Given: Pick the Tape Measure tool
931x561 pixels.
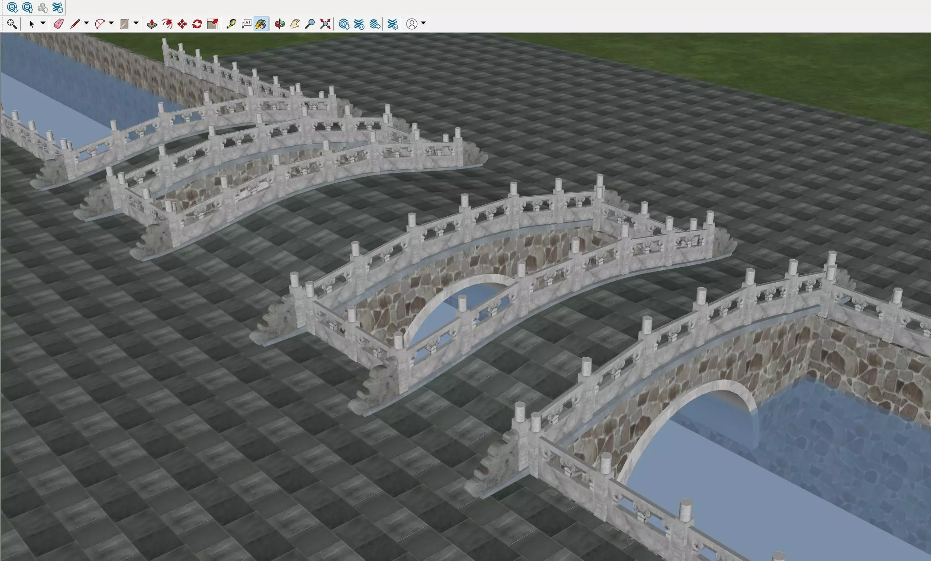Looking at the screenshot, I should (x=231, y=24).
